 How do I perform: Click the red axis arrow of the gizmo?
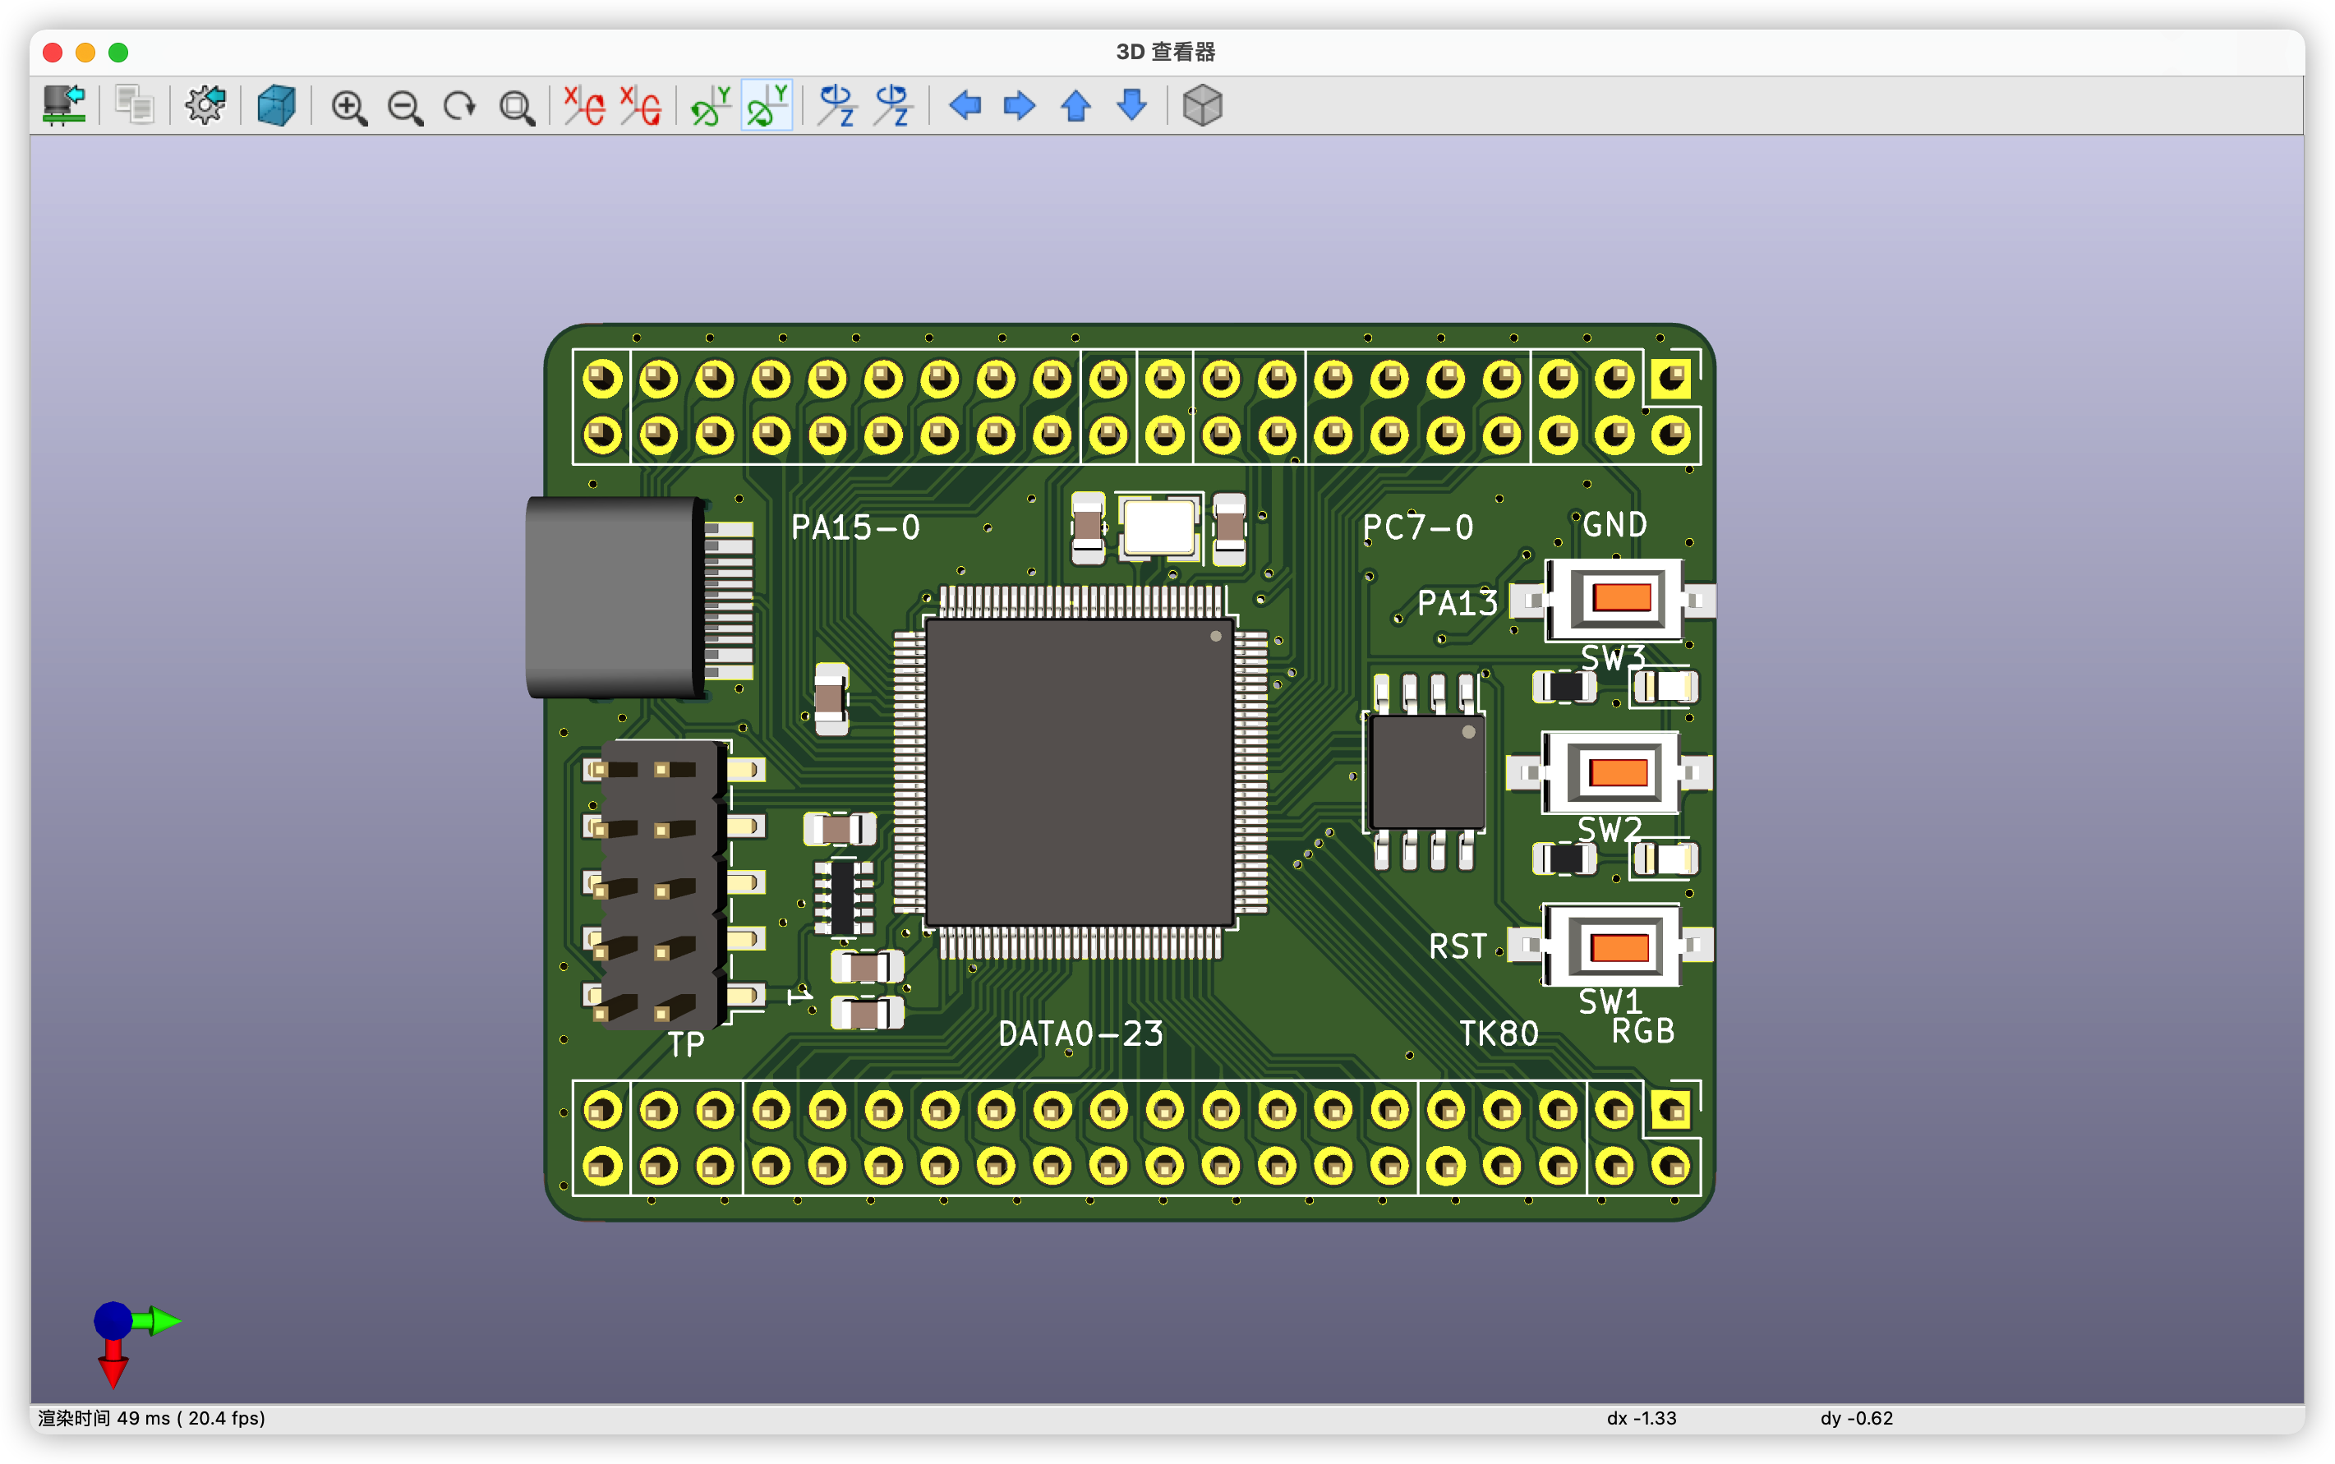(x=113, y=1365)
